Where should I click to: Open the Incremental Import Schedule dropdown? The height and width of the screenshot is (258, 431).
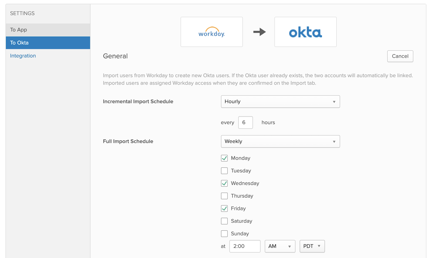(x=280, y=101)
